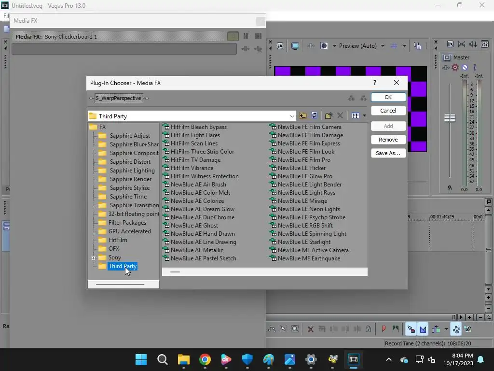494x371 pixels.
Task: Click OK in Plug-In Chooser
Action: (388, 97)
